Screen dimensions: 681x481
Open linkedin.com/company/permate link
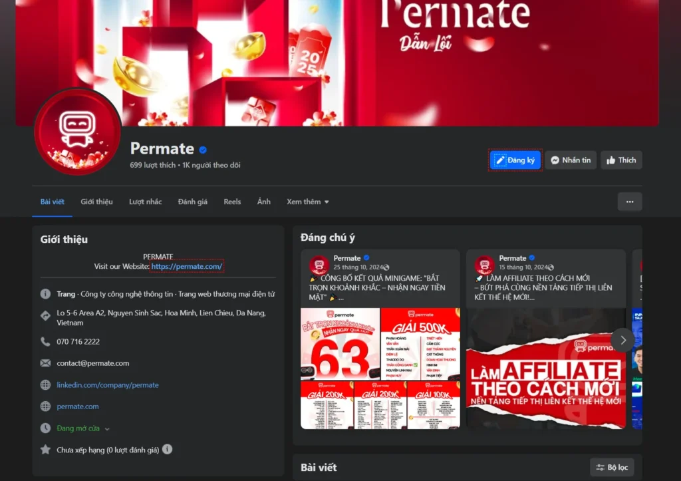[108, 385]
